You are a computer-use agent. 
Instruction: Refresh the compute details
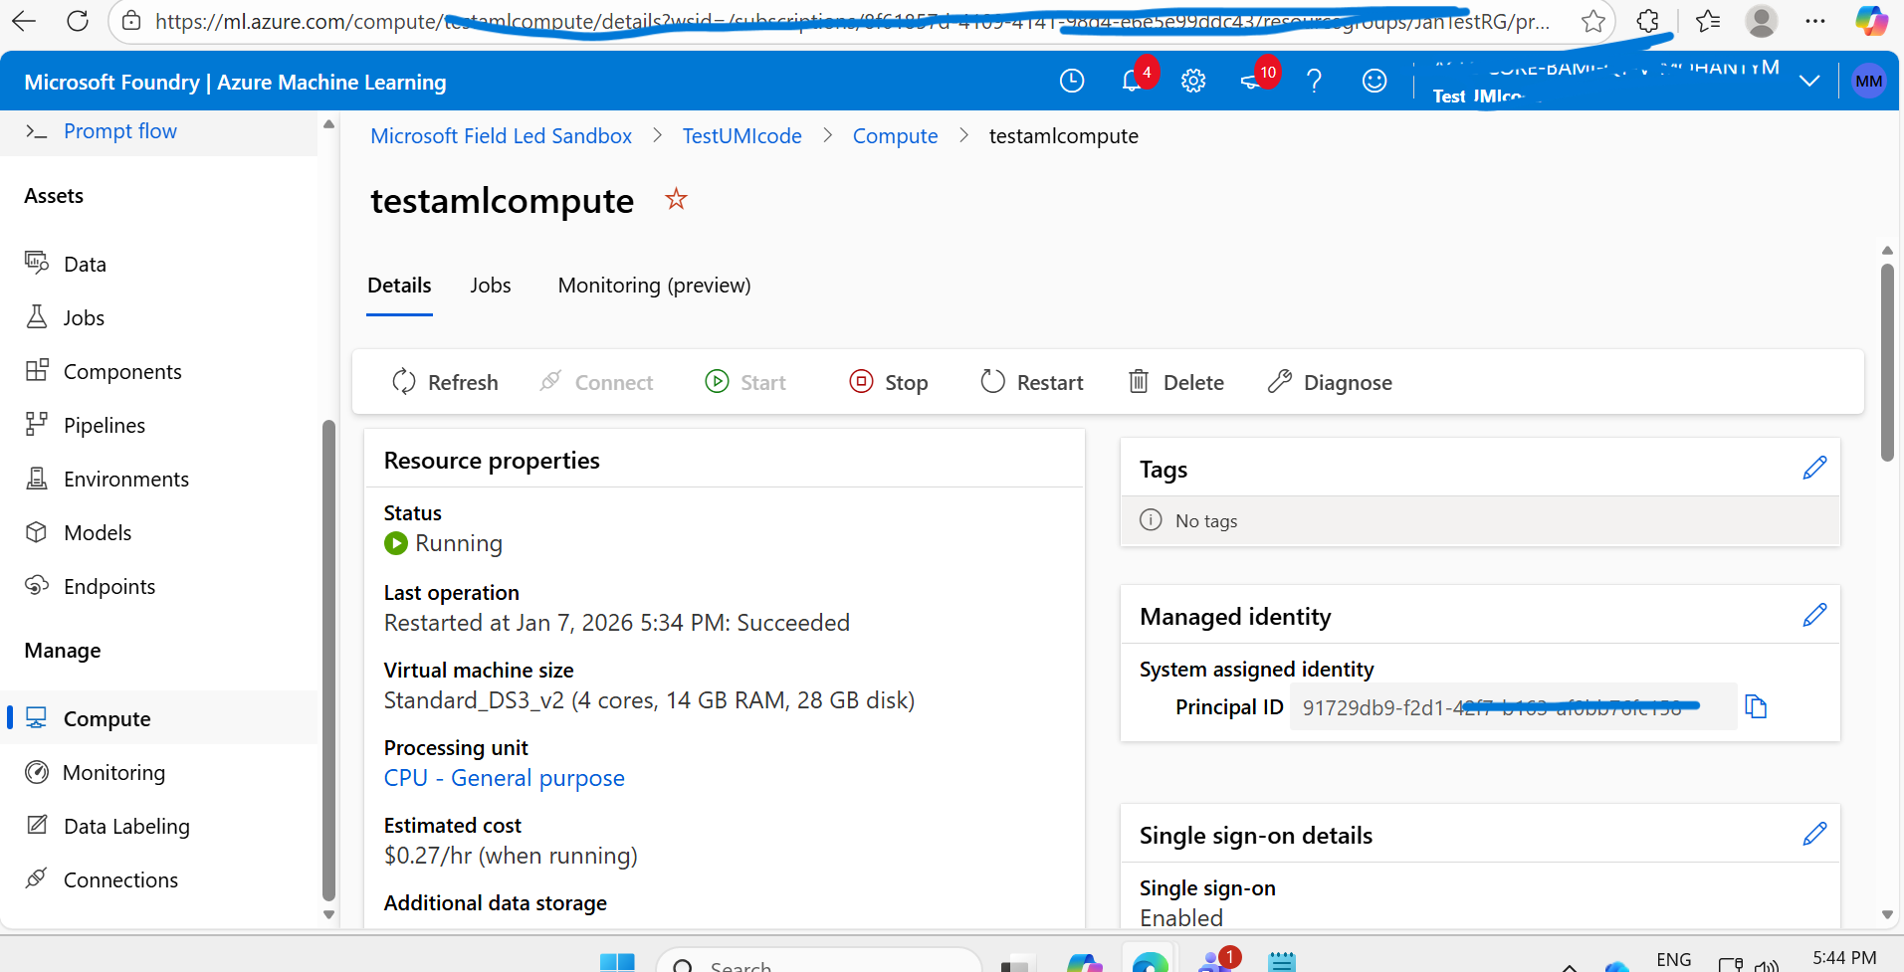tap(445, 382)
